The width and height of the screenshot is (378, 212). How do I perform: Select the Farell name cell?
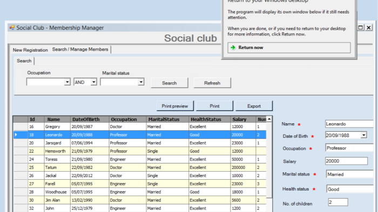click(x=57, y=183)
